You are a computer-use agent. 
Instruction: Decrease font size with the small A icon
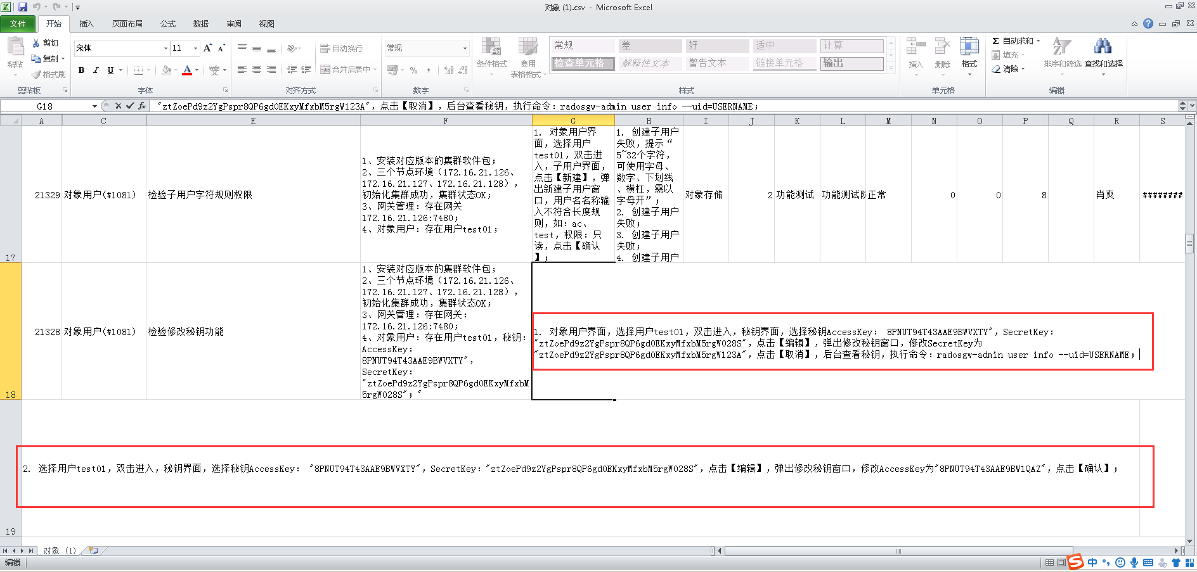(221, 48)
